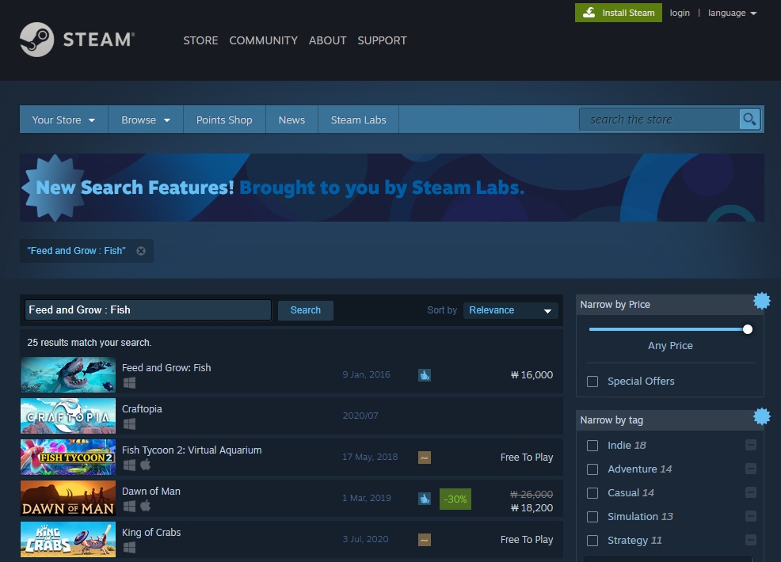Click Apple icon under Fish Tycoon 2
Screen dimensions: 781x562
[146, 465]
